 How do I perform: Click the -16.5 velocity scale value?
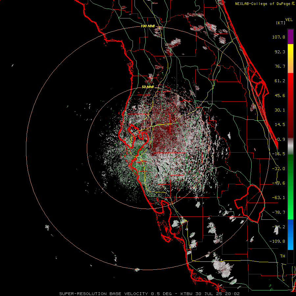click(x=279, y=154)
